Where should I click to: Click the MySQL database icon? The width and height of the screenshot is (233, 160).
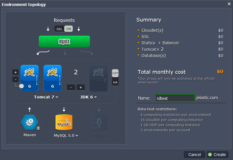click(x=64, y=122)
